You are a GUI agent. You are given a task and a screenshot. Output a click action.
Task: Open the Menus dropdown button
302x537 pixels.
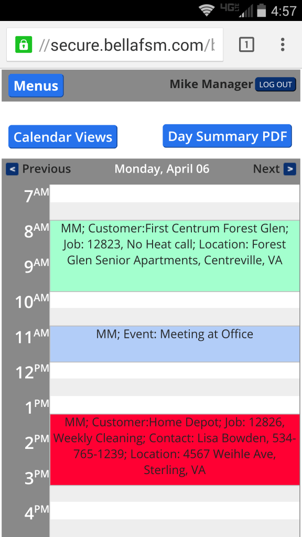[36, 85]
